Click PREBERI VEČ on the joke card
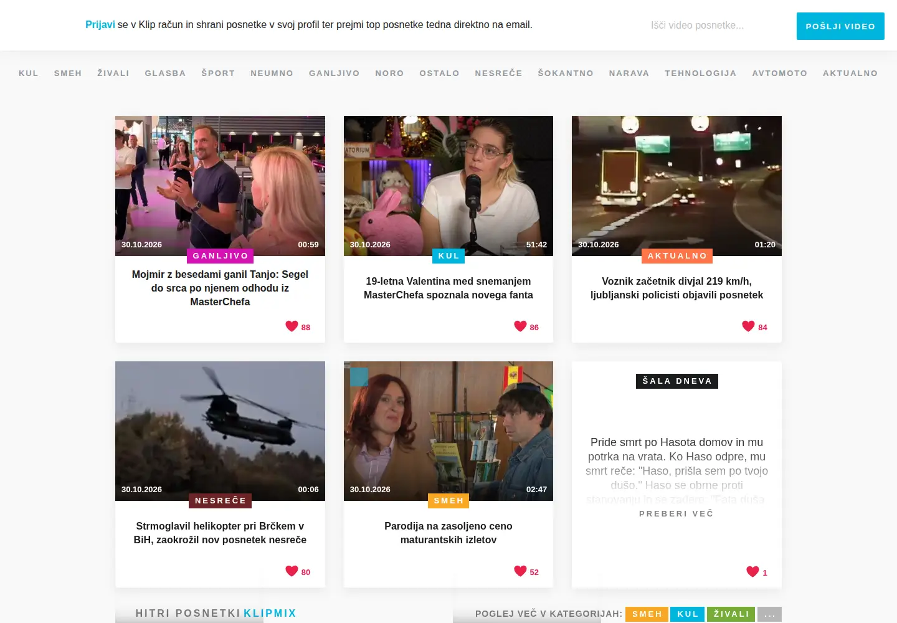 pyautogui.click(x=676, y=513)
